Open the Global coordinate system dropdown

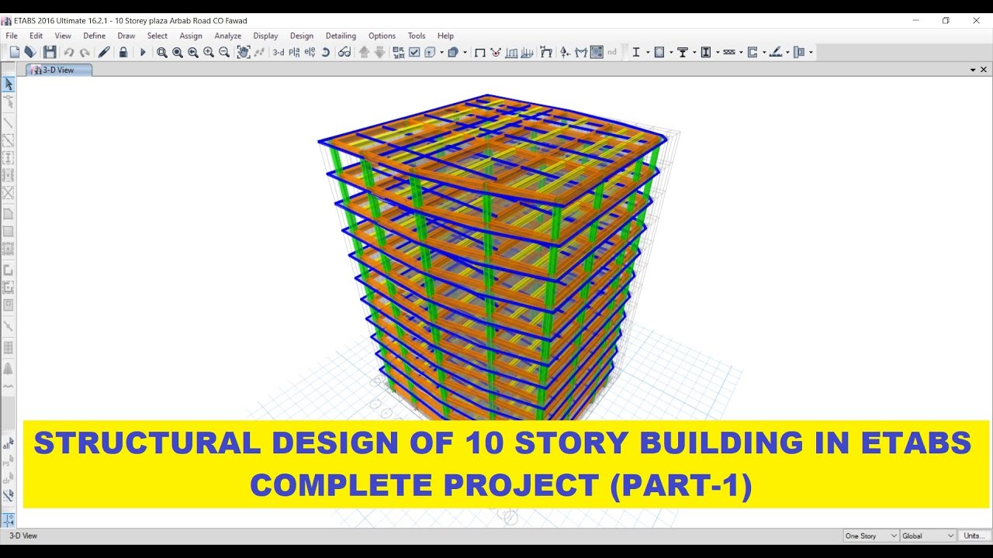929,536
